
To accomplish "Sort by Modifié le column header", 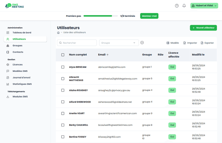I will tap(198, 55).
